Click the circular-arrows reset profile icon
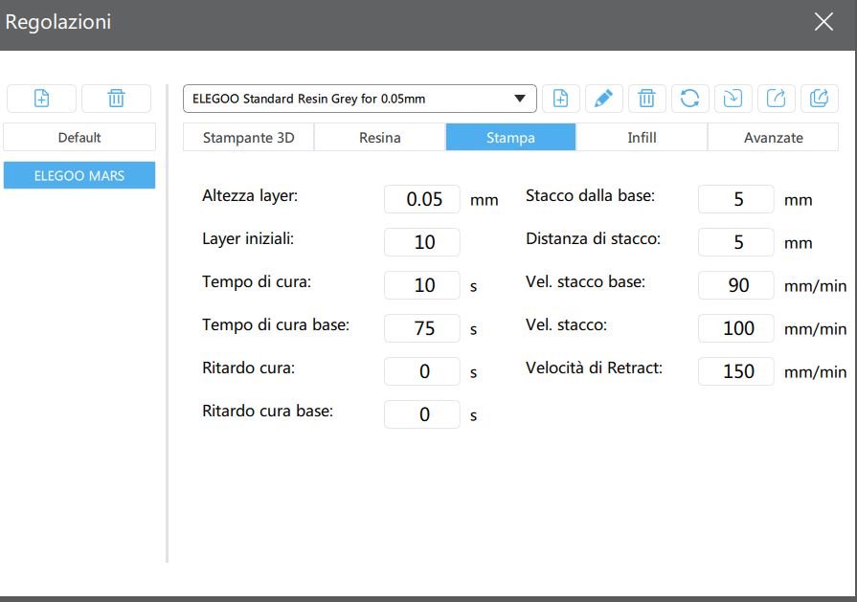Viewport: 857px width, 602px height. 689,99
